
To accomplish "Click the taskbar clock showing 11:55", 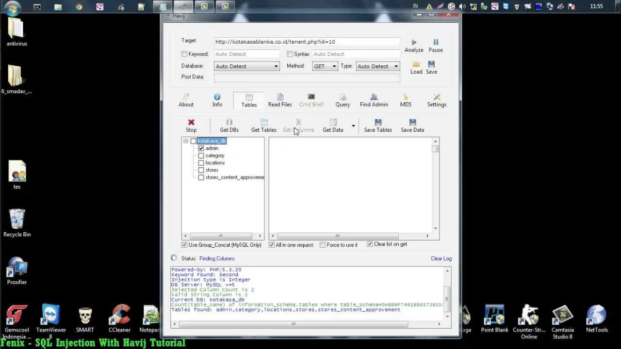I will click(x=596, y=6).
